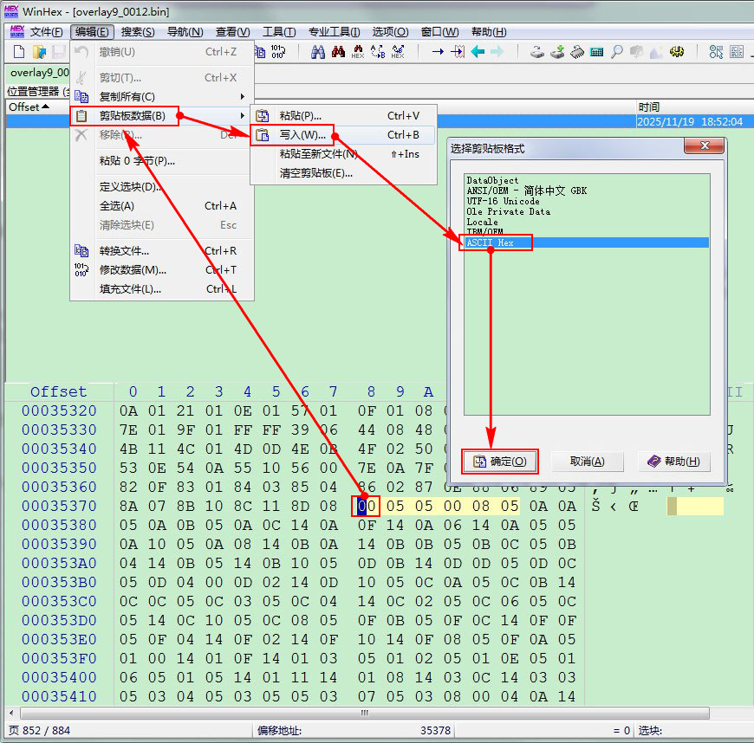
Task: Open the 查看(V) menu
Action: point(233,32)
